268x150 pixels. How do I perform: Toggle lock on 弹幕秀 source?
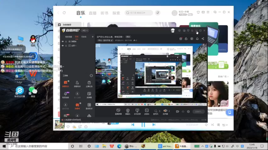66,41
